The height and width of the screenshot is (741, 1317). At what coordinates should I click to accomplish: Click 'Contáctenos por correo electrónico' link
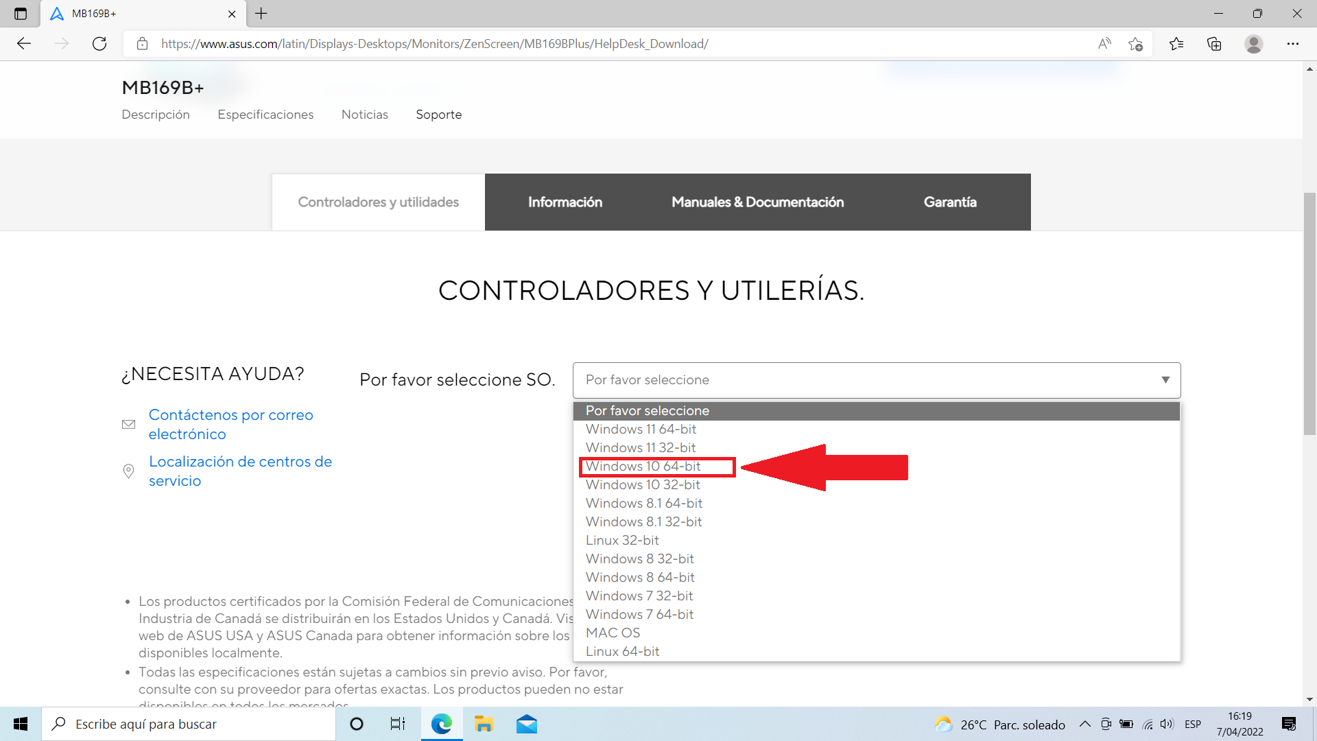230,424
